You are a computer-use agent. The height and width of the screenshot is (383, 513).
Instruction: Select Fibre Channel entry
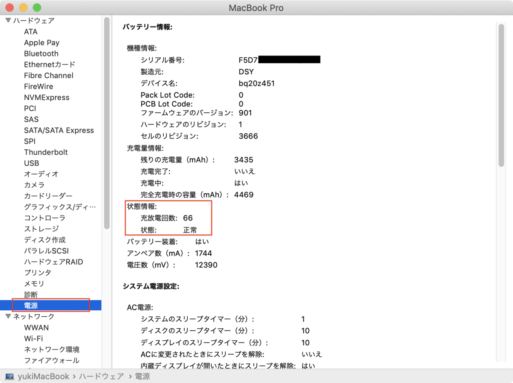[49, 76]
